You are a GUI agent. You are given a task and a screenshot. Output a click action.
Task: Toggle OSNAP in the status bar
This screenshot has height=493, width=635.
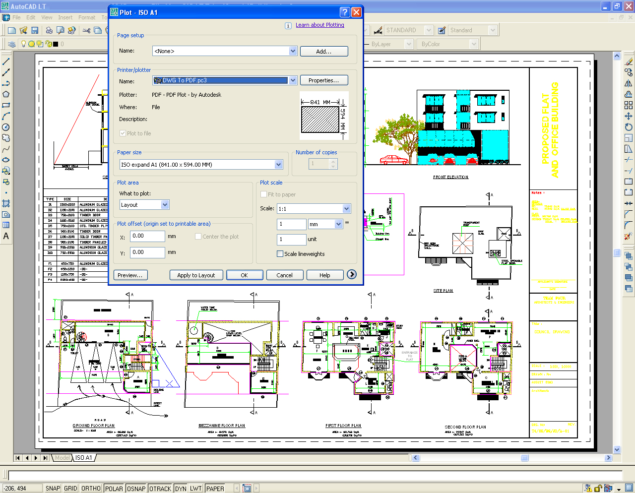136,489
